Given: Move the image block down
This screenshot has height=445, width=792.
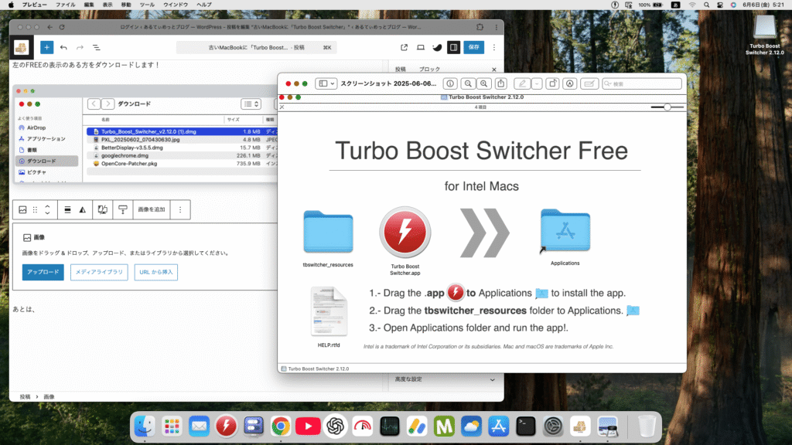Looking at the screenshot, I should point(47,213).
